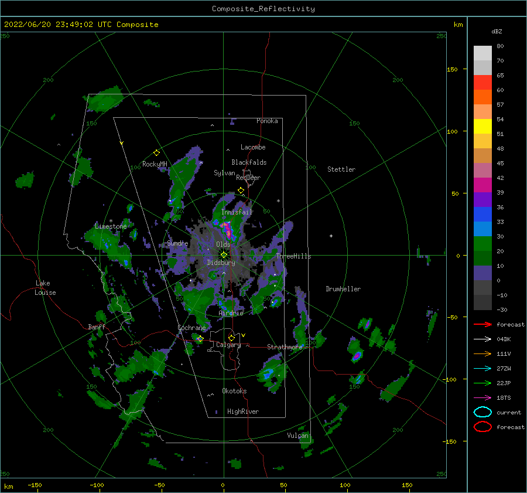Click the Lacombe label
Image resolution: width=527 pixels, height=493 pixels.
(253, 147)
